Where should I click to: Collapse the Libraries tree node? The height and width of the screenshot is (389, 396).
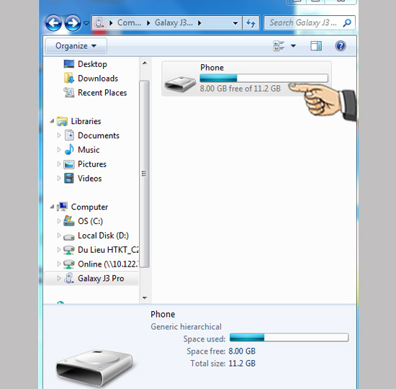coord(52,121)
